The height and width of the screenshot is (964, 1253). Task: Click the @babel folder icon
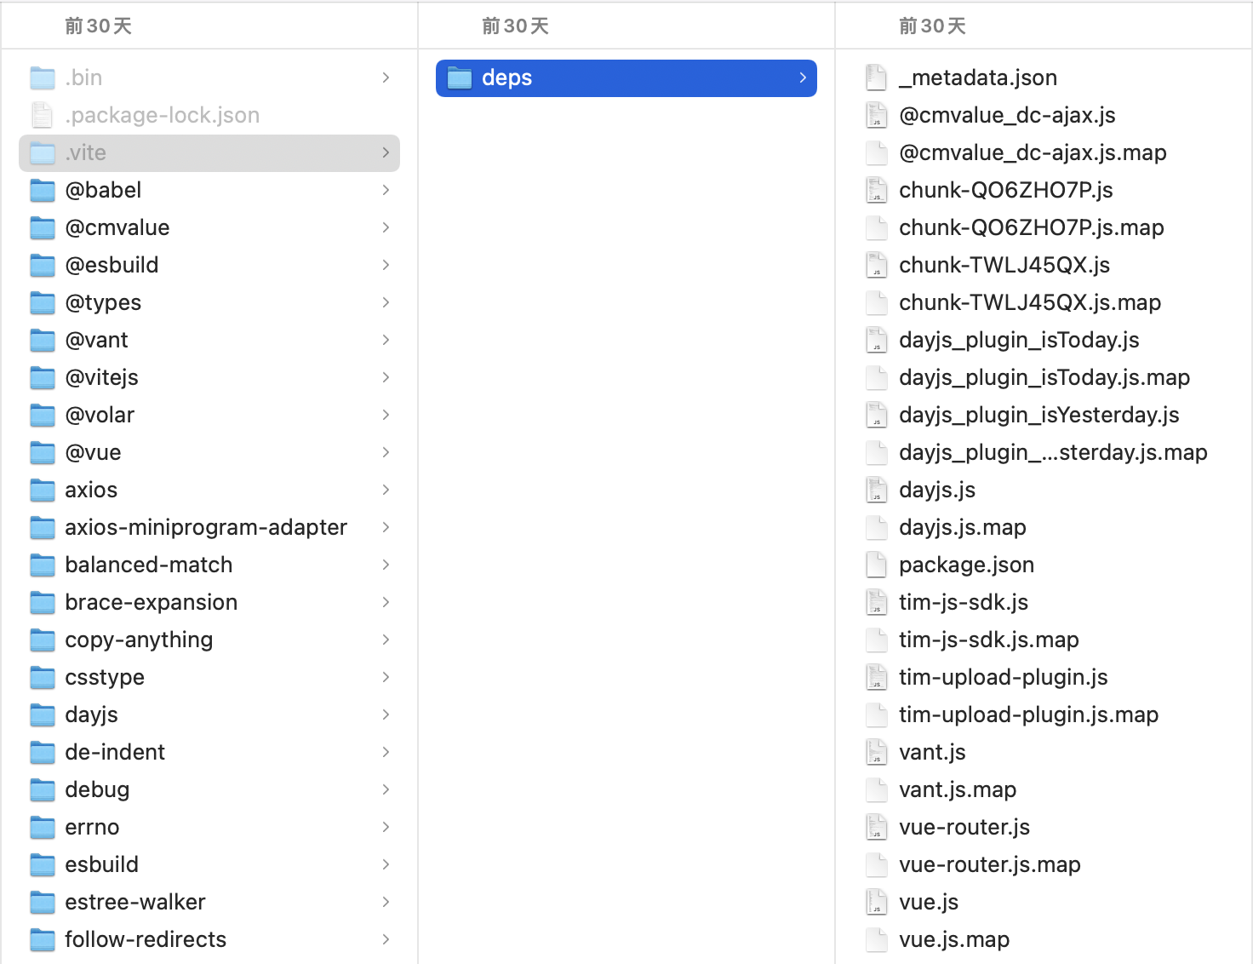pyautogui.click(x=43, y=191)
